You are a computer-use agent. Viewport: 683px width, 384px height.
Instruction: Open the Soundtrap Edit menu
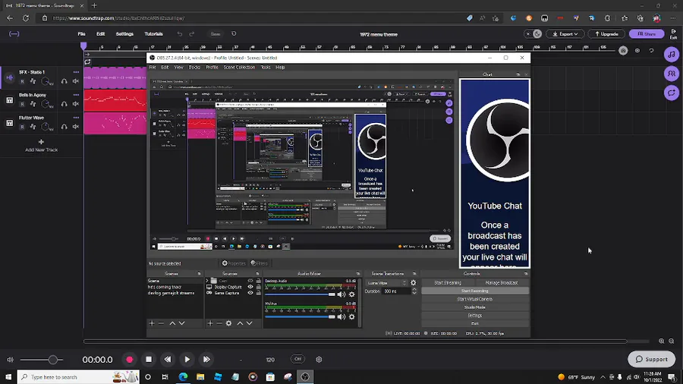pyautogui.click(x=101, y=34)
